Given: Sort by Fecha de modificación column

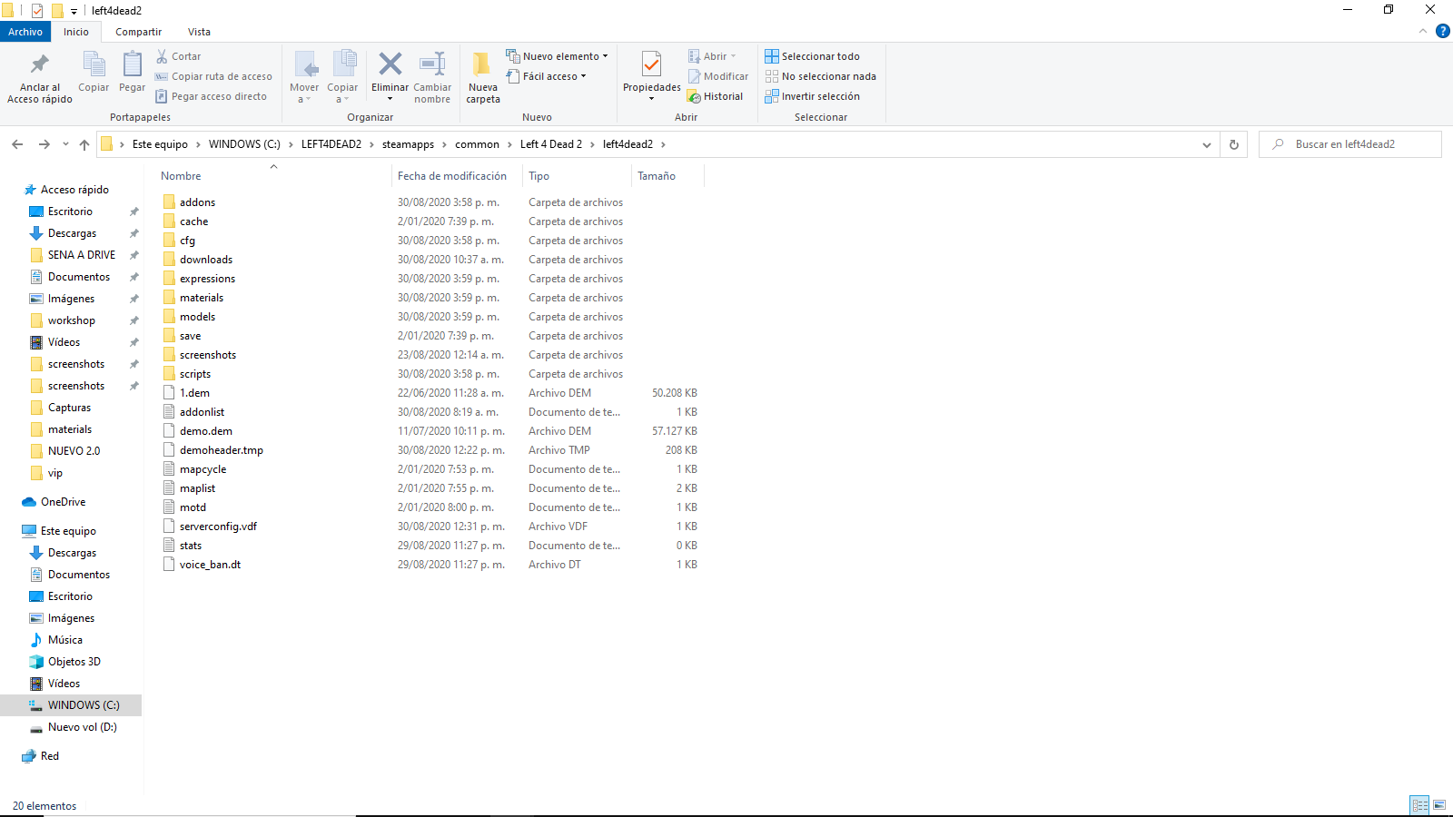Looking at the screenshot, I should (452, 176).
